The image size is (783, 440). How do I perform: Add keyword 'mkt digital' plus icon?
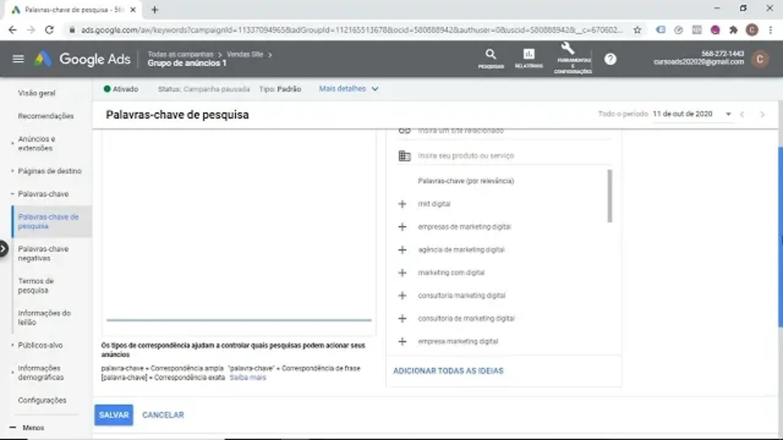[402, 204]
